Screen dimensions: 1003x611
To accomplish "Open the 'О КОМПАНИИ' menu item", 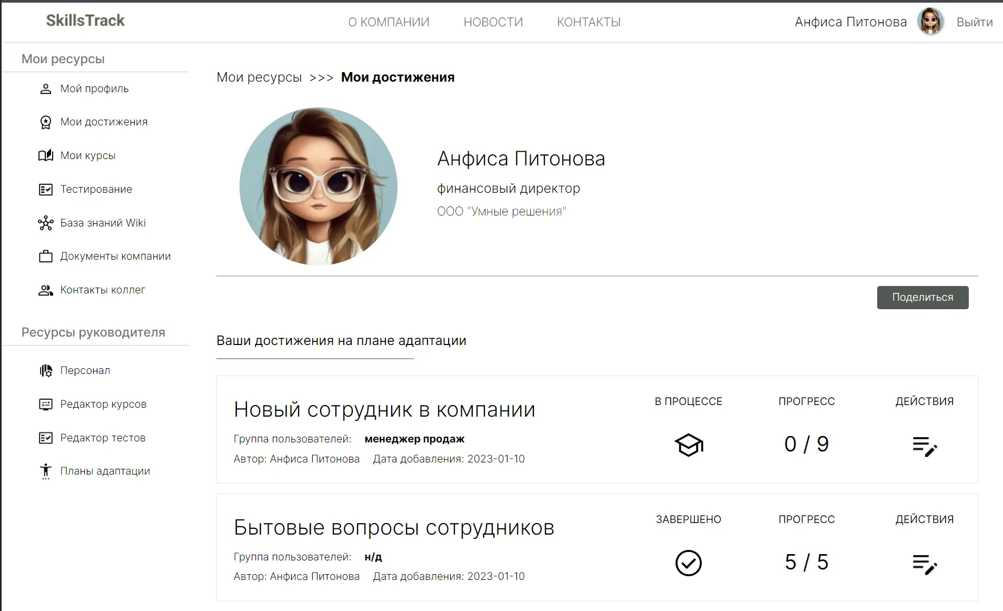I will (x=389, y=22).
